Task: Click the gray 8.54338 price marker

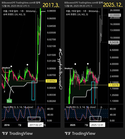Action: point(114,42)
